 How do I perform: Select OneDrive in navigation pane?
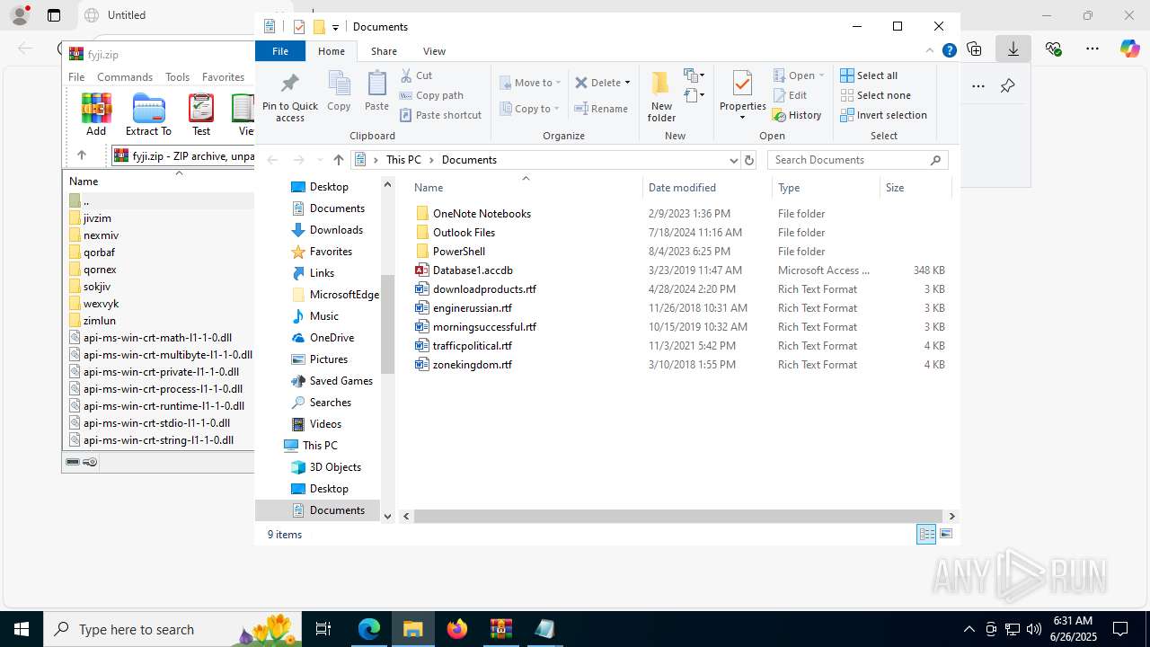tap(332, 338)
